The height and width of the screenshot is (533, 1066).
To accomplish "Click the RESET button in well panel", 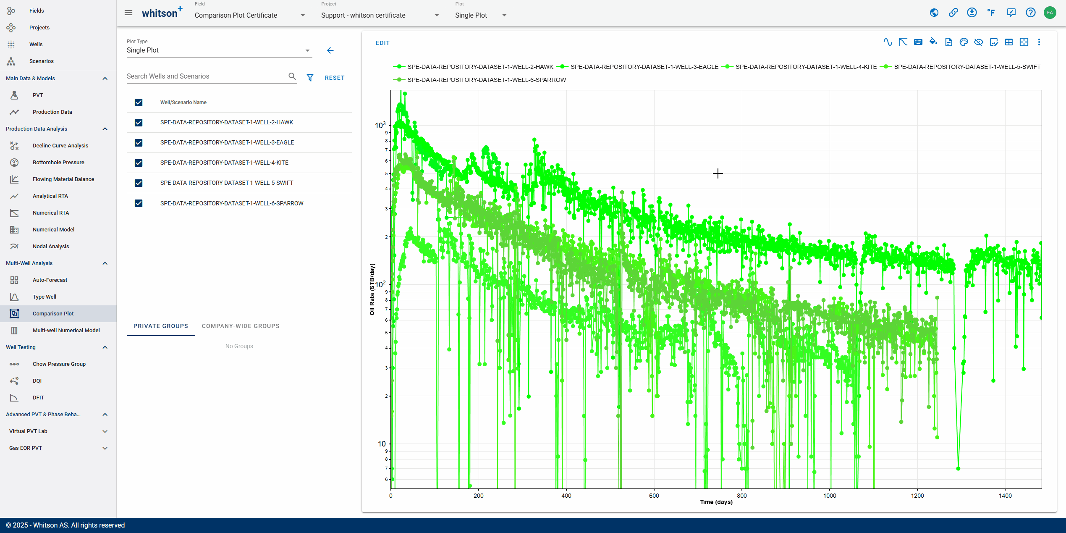I will coord(336,78).
